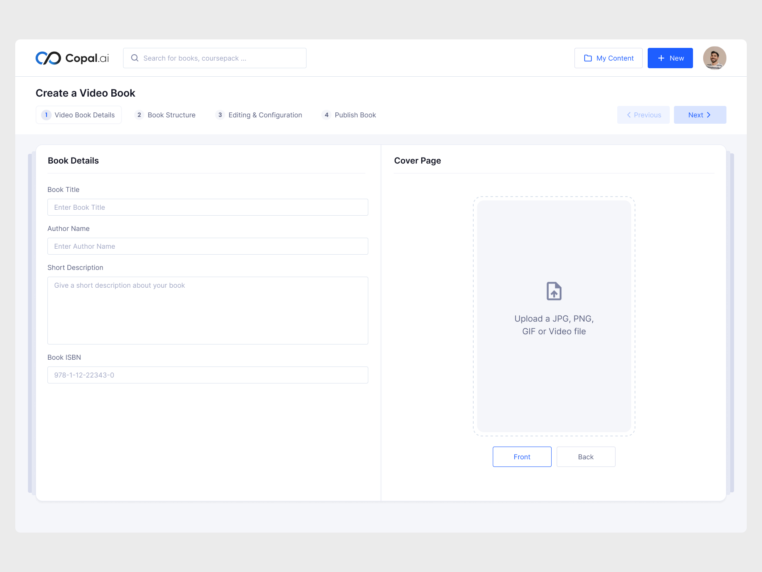
Task: Click the left chevron on Previous button
Action: tap(629, 115)
